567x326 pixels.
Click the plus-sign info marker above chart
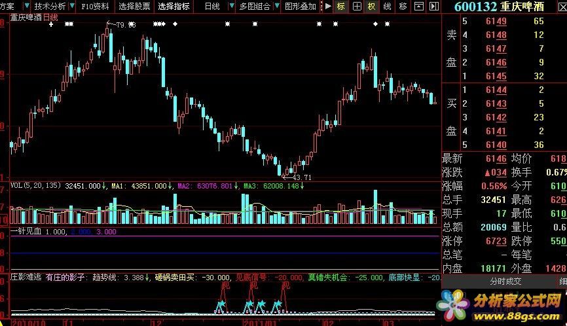pos(51,24)
